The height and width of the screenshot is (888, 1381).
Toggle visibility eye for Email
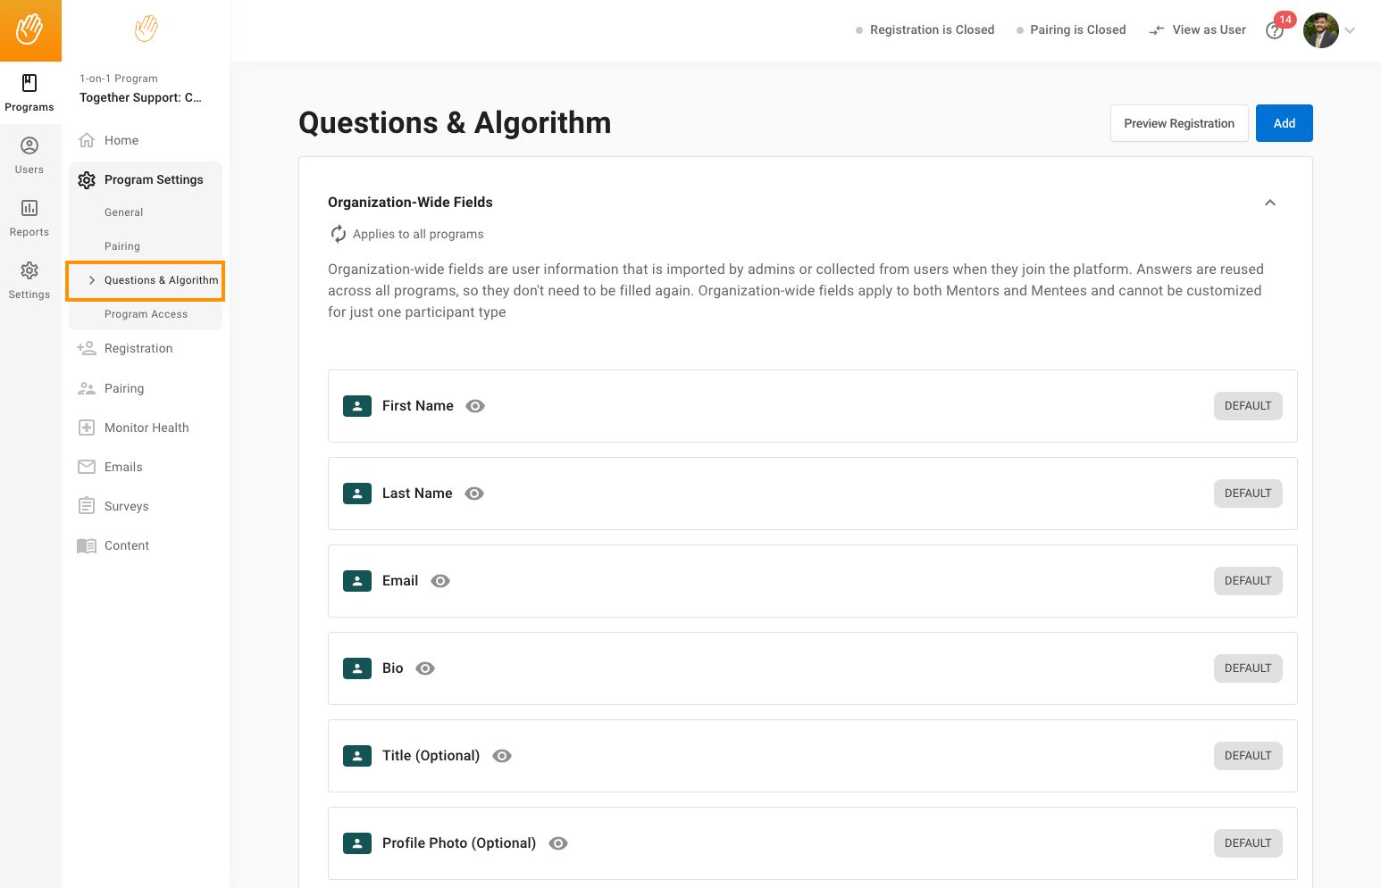pyautogui.click(x=440, y=581)
